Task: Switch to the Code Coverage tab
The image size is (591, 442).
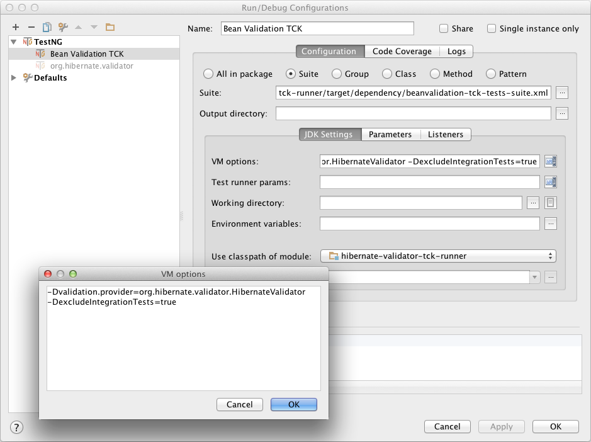Action: (402, 51)
